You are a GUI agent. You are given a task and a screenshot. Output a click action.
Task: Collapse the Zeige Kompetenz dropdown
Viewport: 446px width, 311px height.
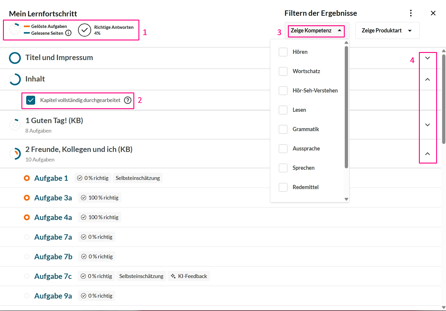(316, 31)
